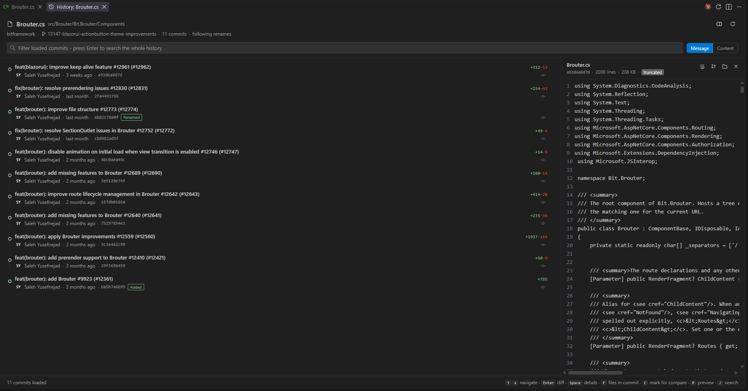
Task: Click the bitframework repository name
Action: (21, 34)
